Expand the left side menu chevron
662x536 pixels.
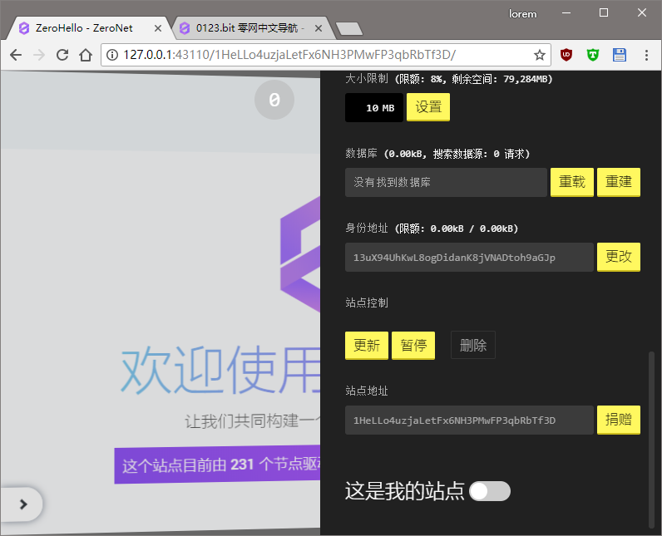pyautogui.click(x=23, y=504)
